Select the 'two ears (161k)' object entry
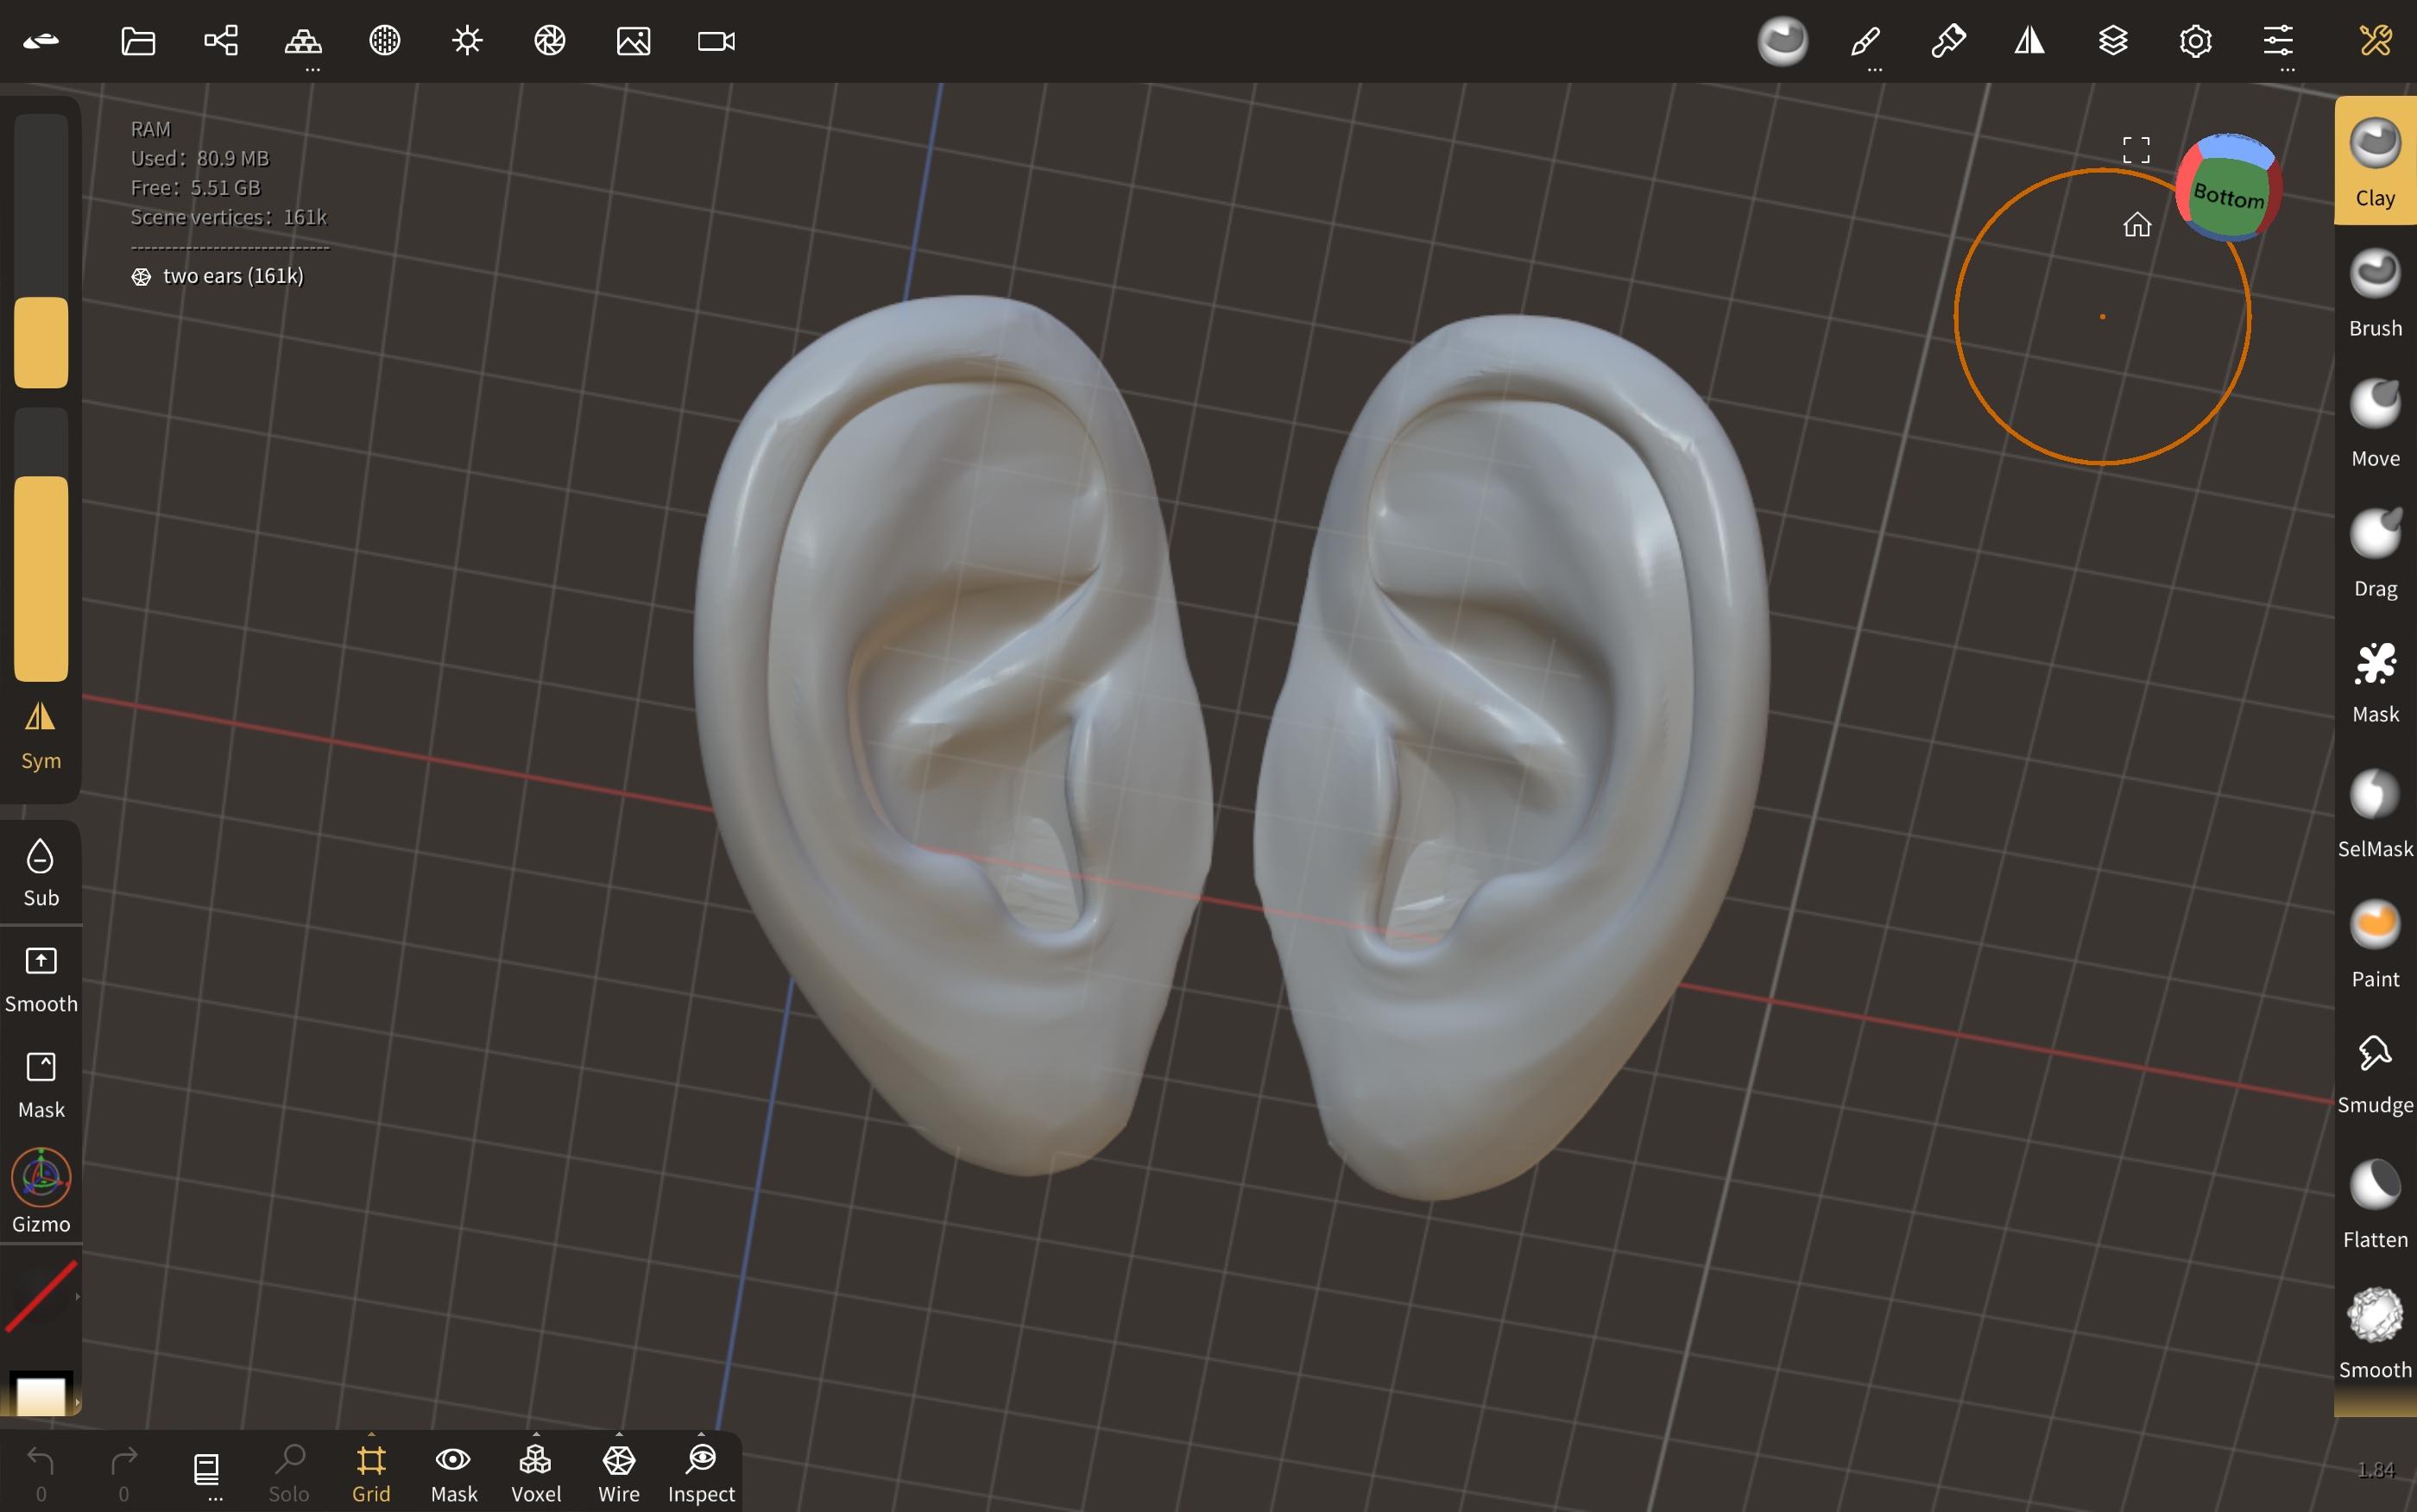2417x1512 pixels. [x=217, y=276]
